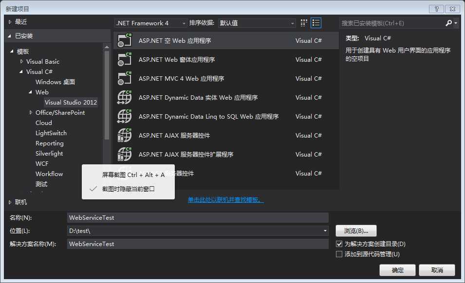Screen dimensions: 465x283
Task: Toggle 截图时隐藏当前窗口 option
Action: coord(128,189)
